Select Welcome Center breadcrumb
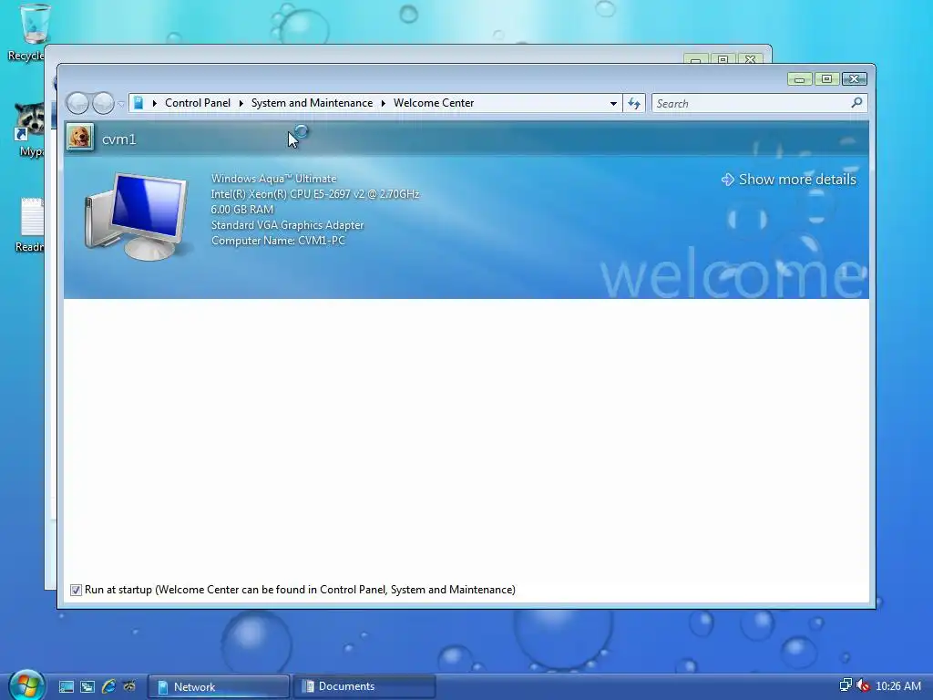 (x=434, y=103)
